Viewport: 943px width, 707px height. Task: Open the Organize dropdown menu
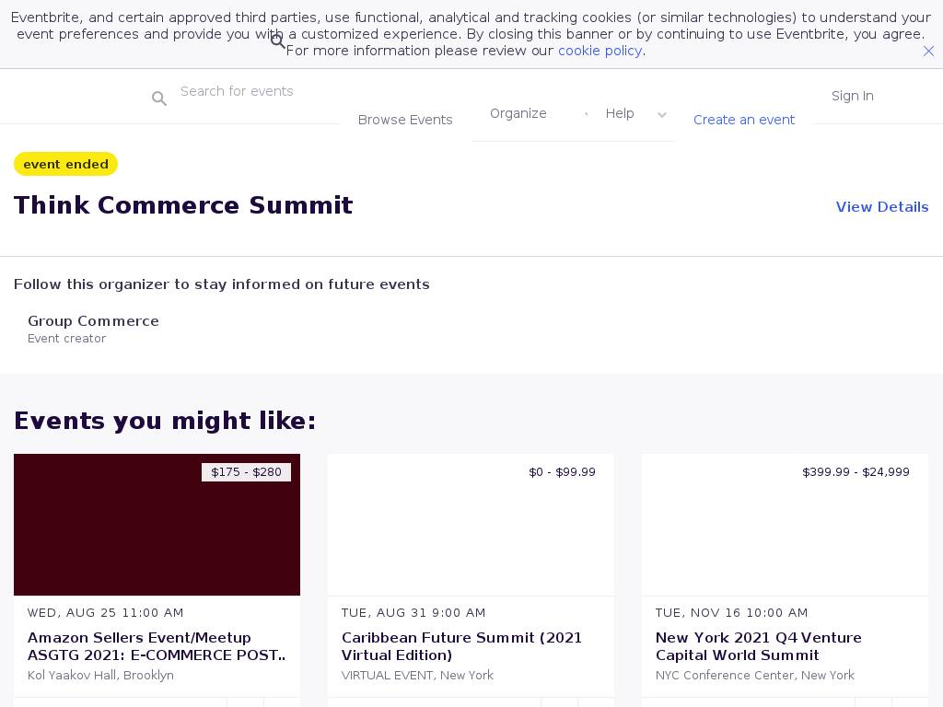tap(518, 113)
